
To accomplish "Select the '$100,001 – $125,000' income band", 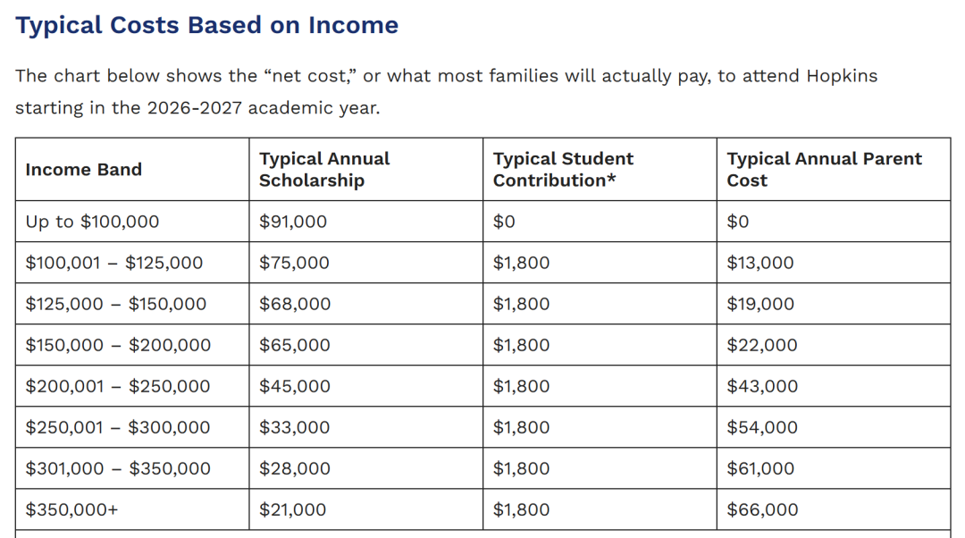I will (113, 263).
